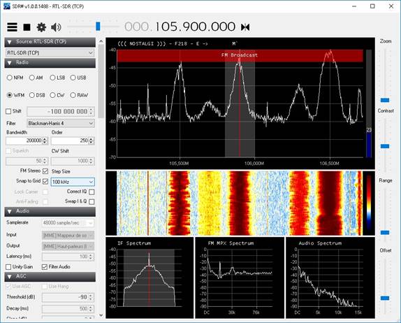Click the SDR# application icon in title bar
This screenshot has height=323, width=401.
point(7,6)
